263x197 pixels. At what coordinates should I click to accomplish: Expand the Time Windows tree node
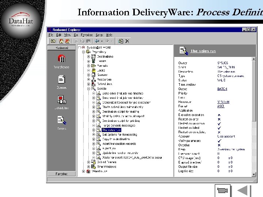tap(88, 167)
